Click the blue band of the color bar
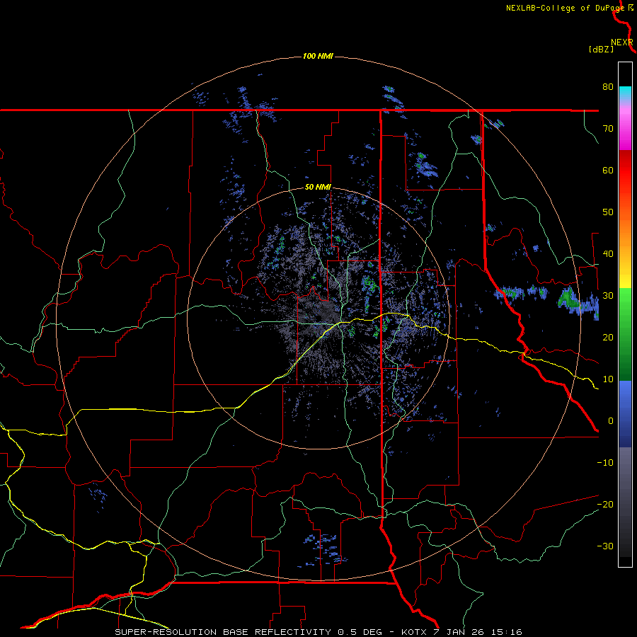The image size is (637, 637). [x=625, y=414]
